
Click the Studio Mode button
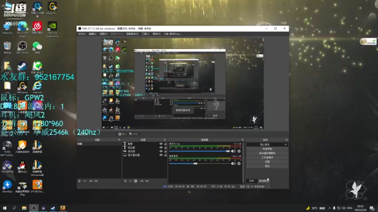(267, 157)
